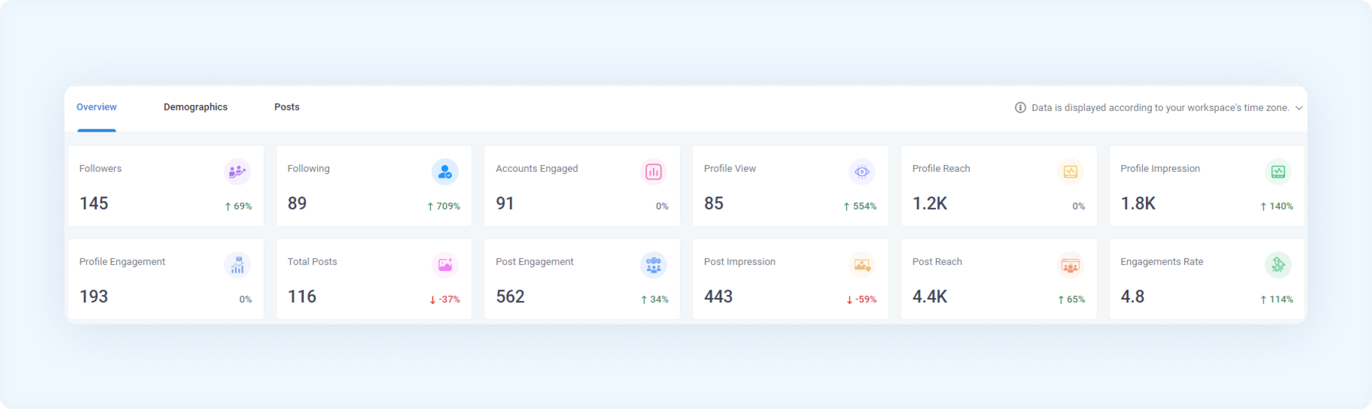Click the Total Posts image icon
The width and height of the screenshot is (1372, 409).
[x=445, y=265]
